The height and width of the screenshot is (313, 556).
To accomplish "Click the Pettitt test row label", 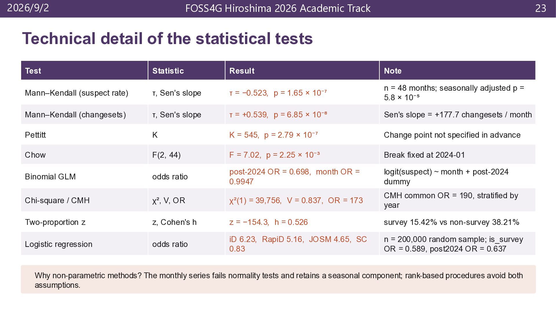I will tap(35, 135).
